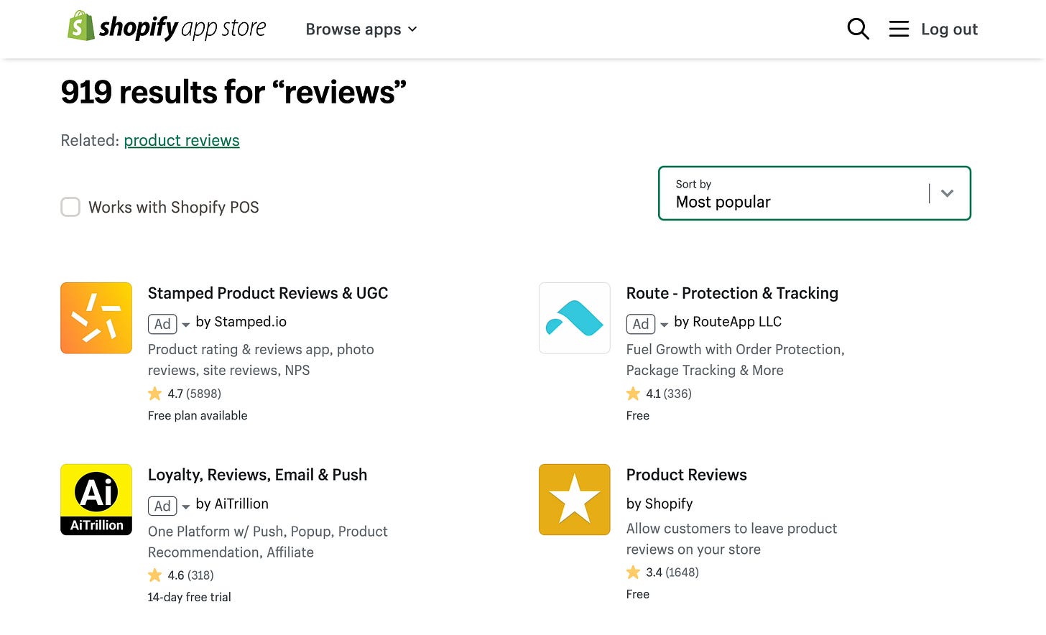This screenshot has width=1046, height=635.
Task: Click the Product Reviews star app icon
Action: (x=575, y=500)
